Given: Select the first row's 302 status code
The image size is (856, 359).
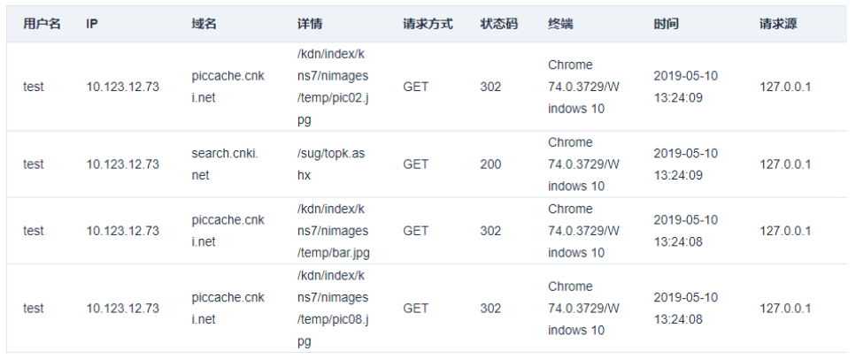Looking at the screenshot, I should coord(490,87).
